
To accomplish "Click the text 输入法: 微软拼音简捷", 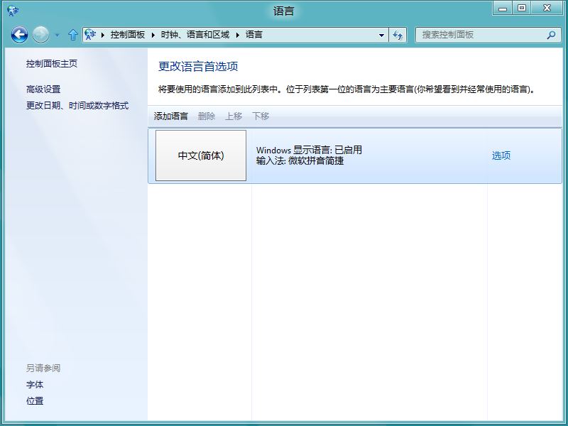I will (x=300, y=161).
